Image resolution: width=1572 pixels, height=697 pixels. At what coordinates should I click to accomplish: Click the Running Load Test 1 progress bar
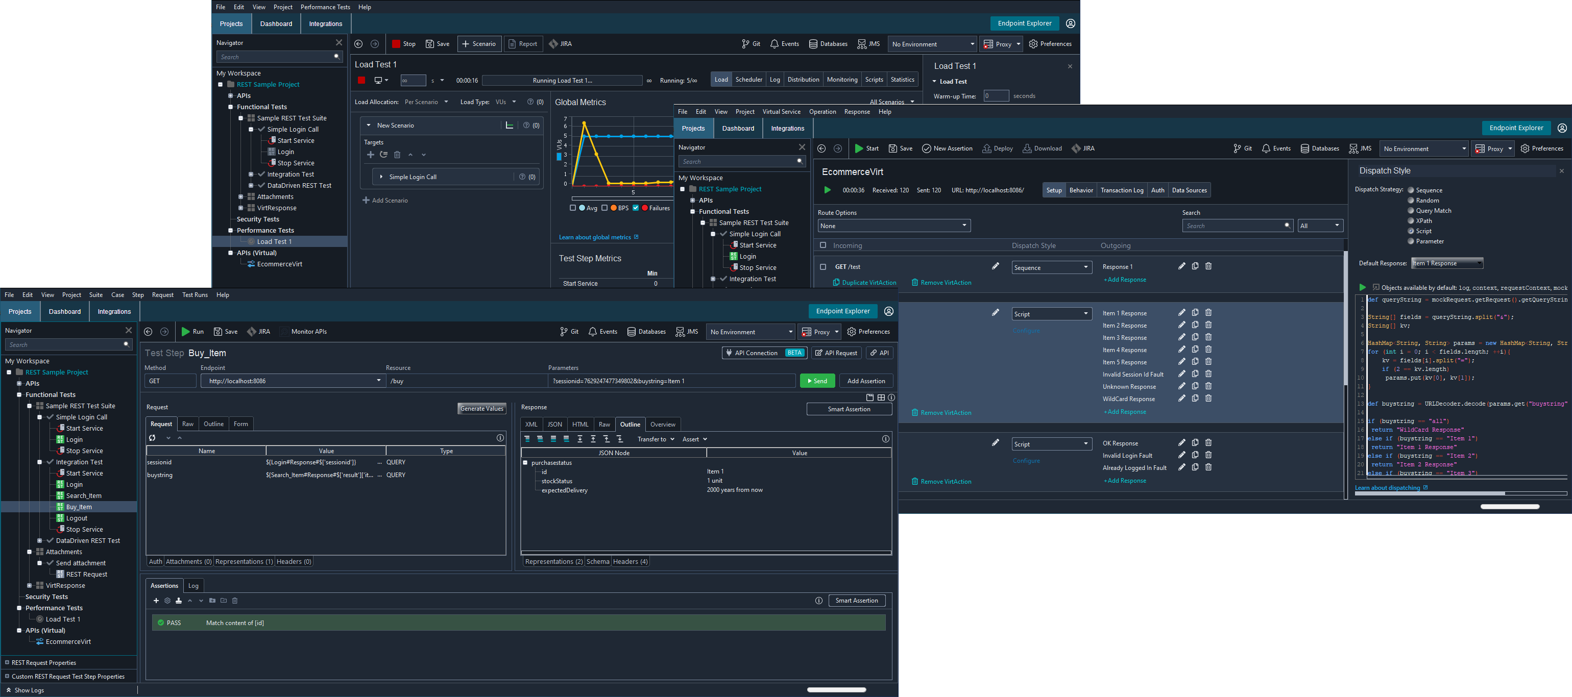(x=562, y=81)
